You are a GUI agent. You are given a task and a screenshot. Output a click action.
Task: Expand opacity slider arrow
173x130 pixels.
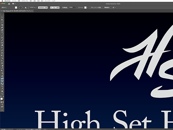point(76,8)
